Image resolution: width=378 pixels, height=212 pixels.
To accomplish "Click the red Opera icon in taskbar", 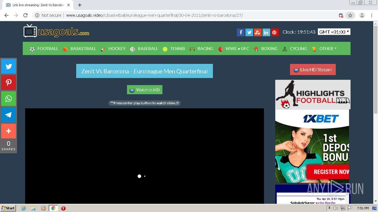I will [x=63, y=208].
